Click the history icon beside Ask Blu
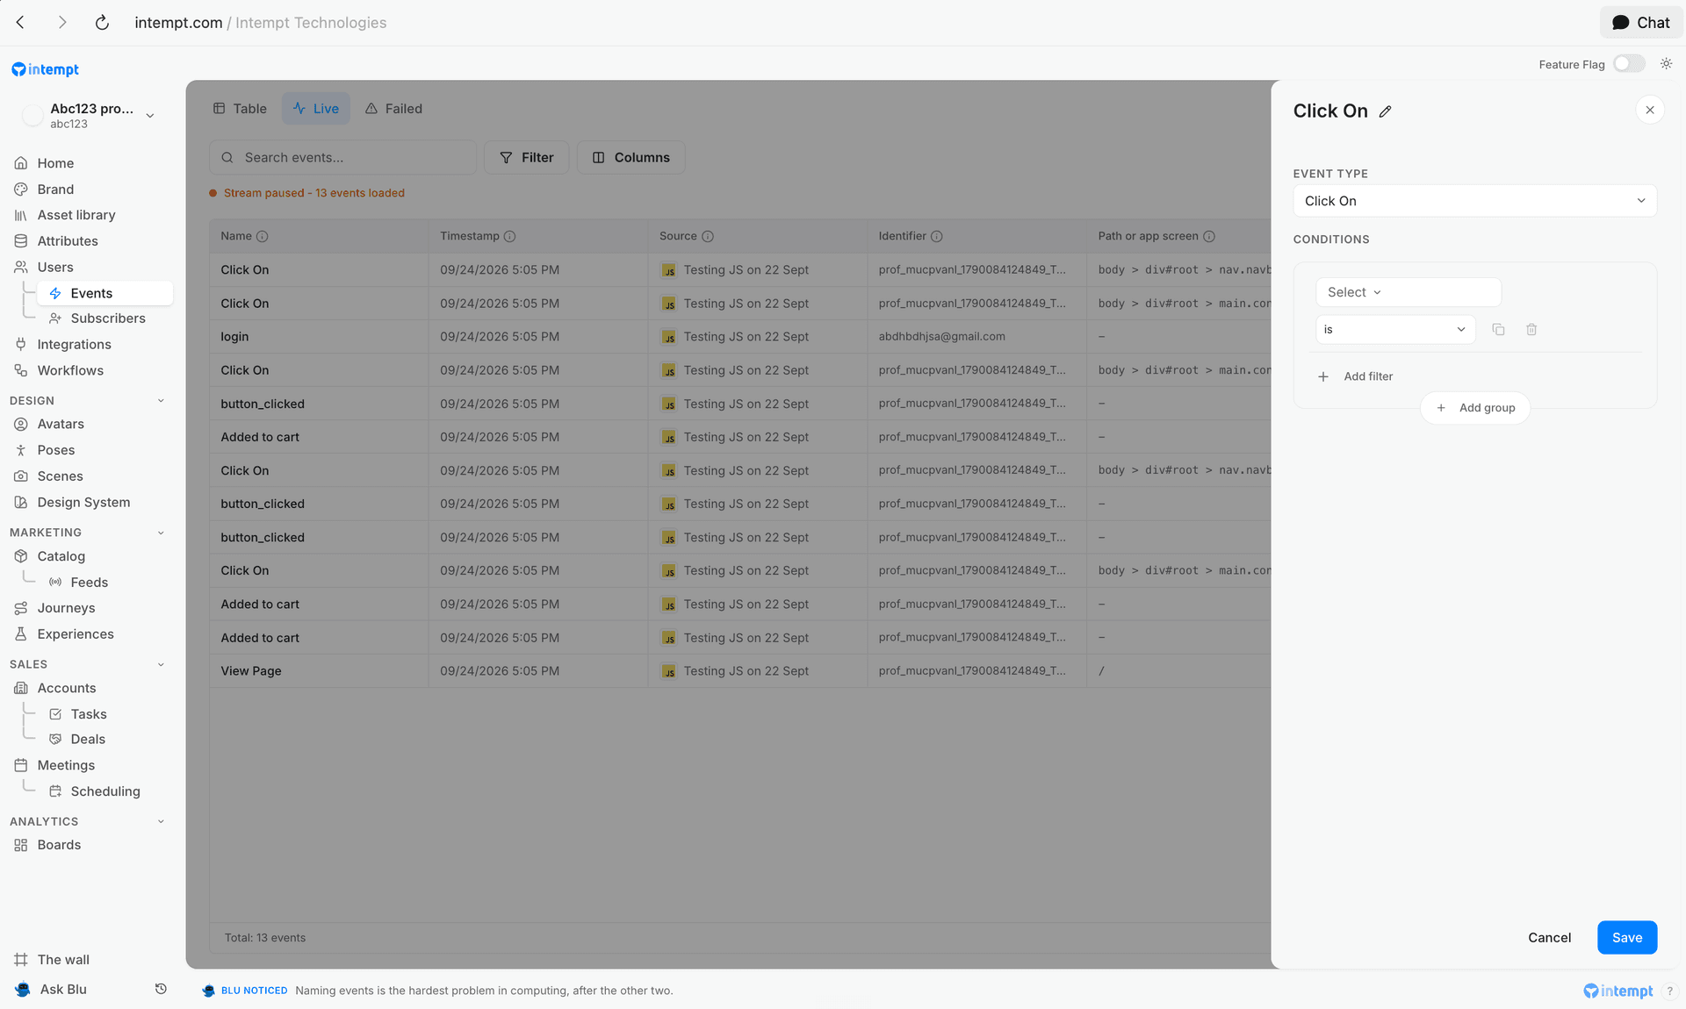 [161, 990]
